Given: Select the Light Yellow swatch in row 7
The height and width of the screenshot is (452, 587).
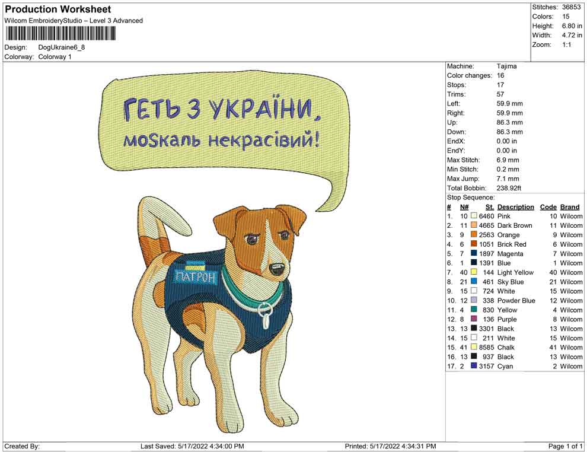Looking at the screenshot, I should tap(474, 272).
